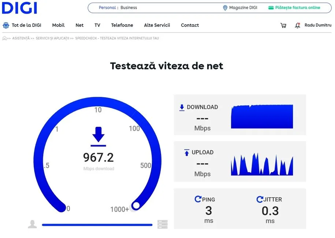Select the Personal customer type

tap(107, 8)
